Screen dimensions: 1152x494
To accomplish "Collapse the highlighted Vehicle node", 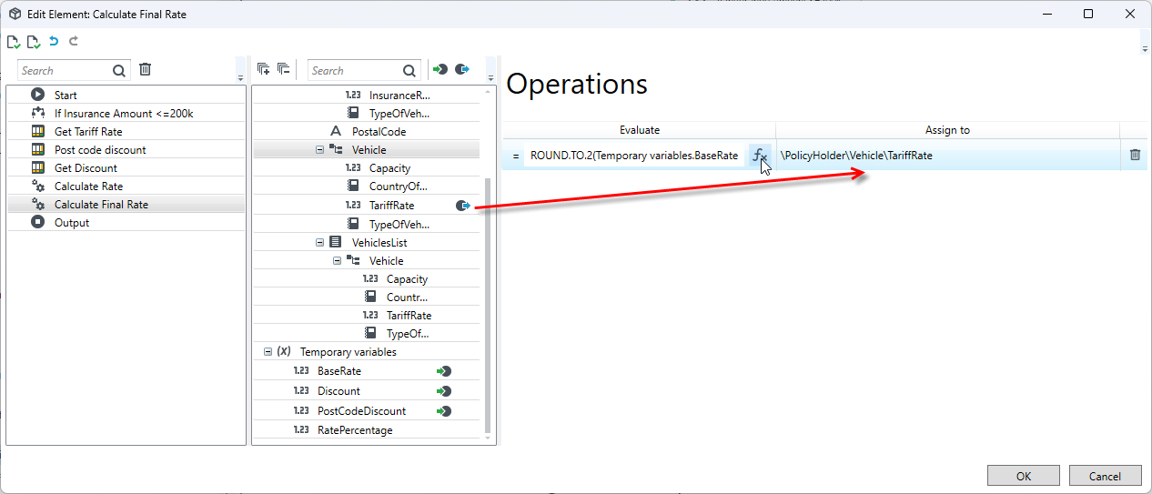I will (319, 150).
